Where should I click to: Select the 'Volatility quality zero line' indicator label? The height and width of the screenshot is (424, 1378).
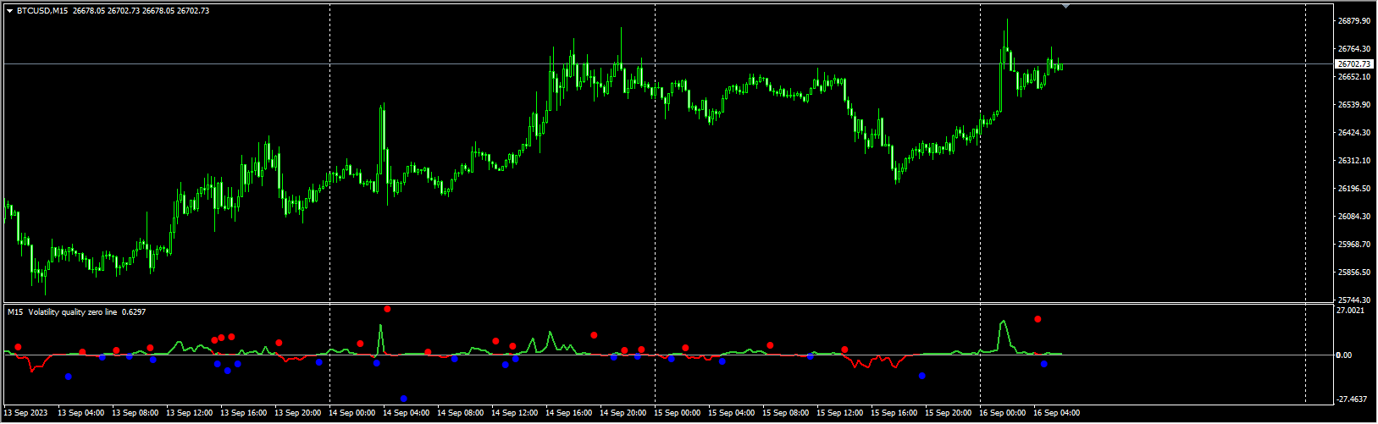click(x=73, y=312)
